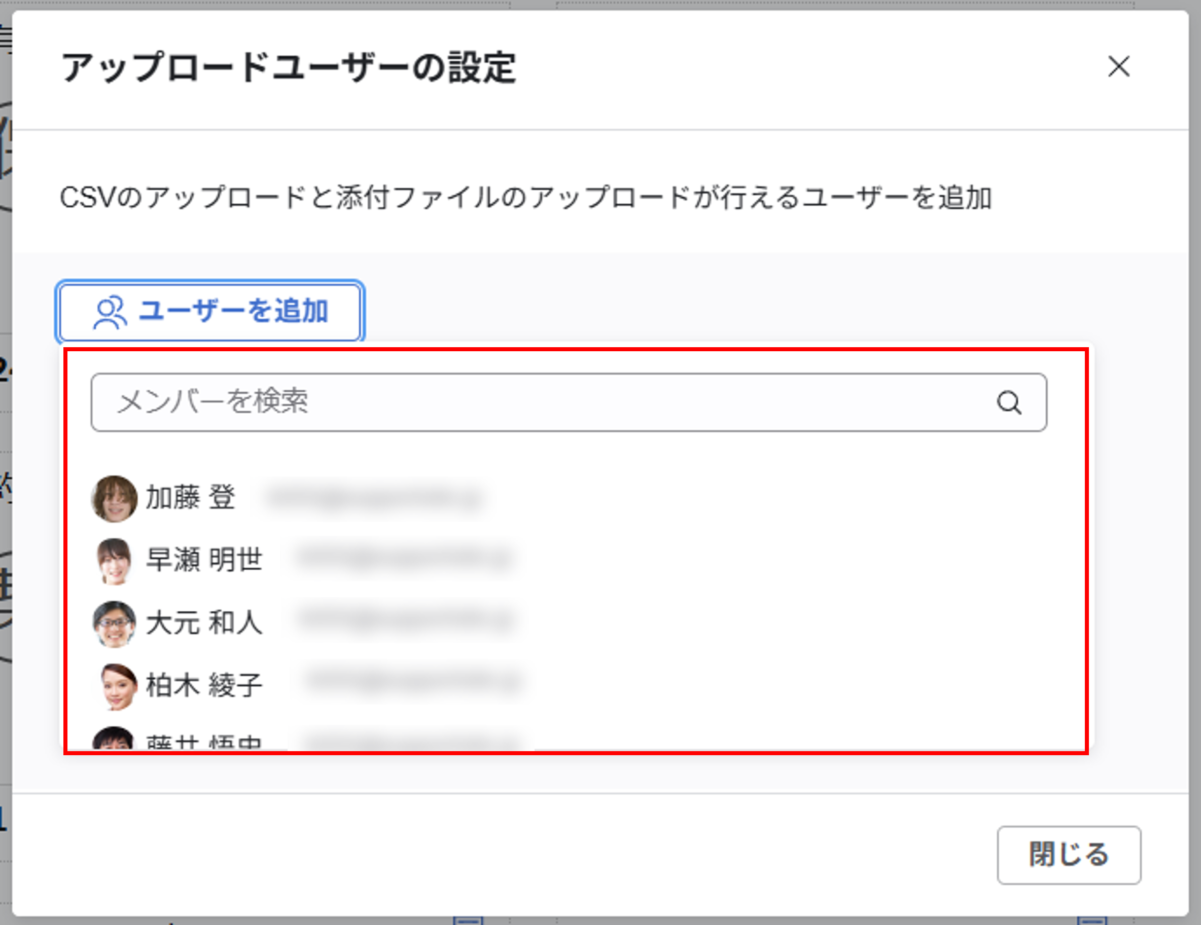Focus the メンバーを検索 search field

click(539, 403)
